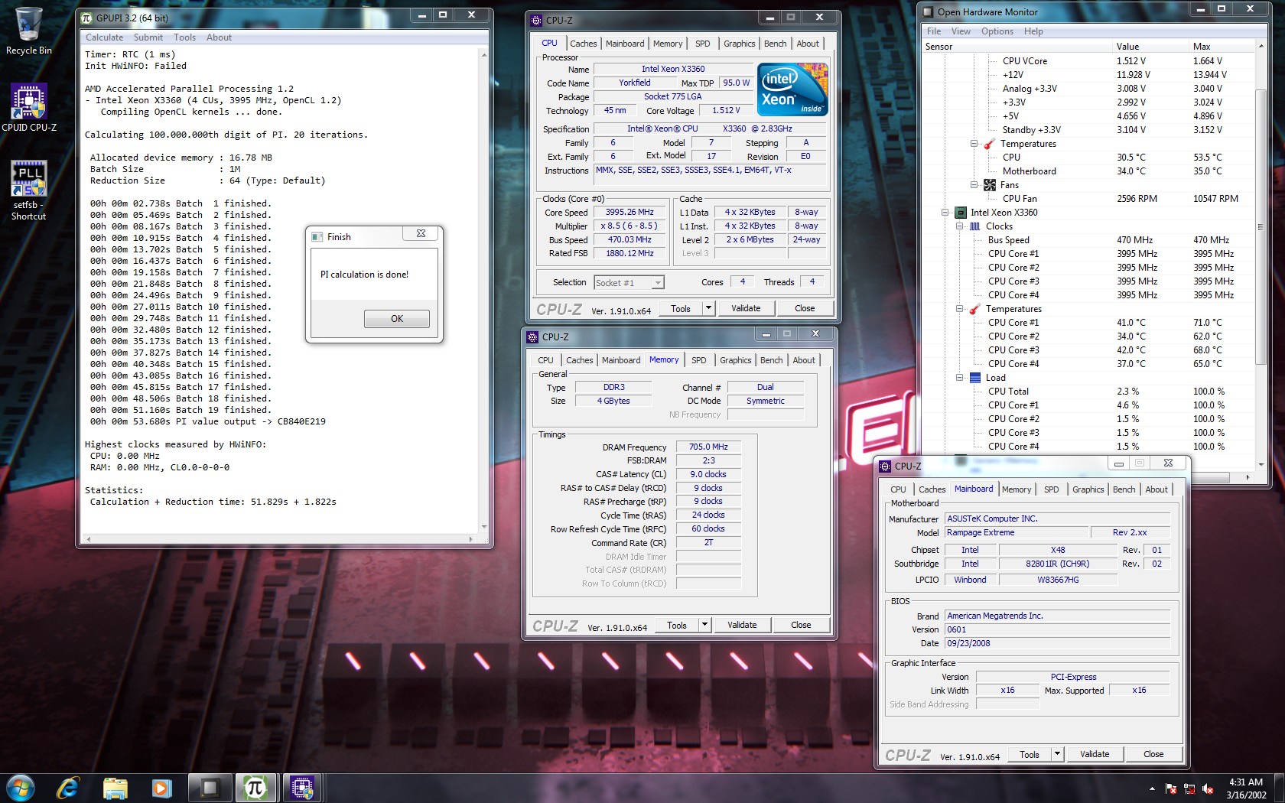Show hidden tray icons arrow
Viewport: 1285px width, 803px height.
(1152, 788)
